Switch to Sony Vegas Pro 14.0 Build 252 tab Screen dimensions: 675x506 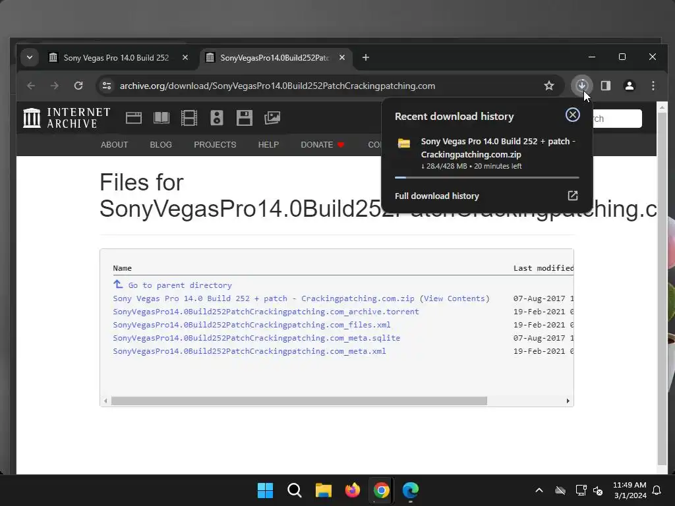(116, 58)
